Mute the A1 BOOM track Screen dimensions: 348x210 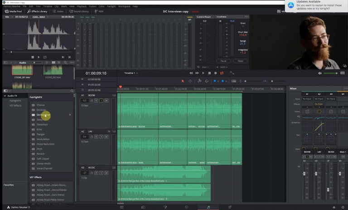coord(106,101)
